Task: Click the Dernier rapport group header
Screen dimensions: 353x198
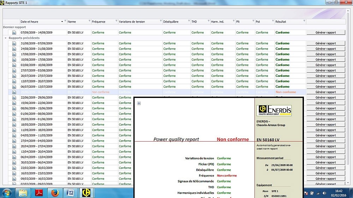Action: [x=14, y=27]
